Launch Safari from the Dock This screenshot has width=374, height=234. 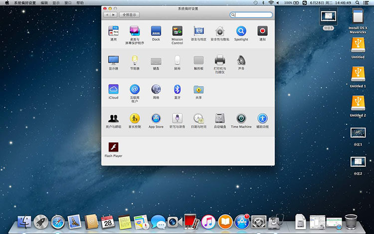tap(57, 223)
